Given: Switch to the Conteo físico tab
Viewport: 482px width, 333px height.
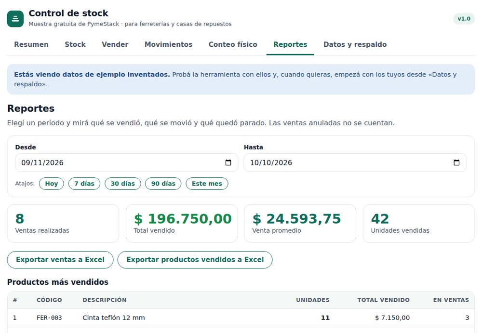Looking at the screenshot, I should pos(233,44).
